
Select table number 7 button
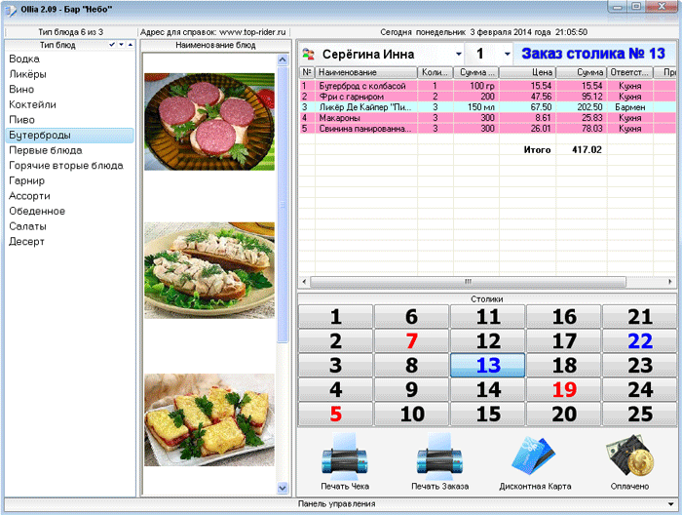(411, 340)
